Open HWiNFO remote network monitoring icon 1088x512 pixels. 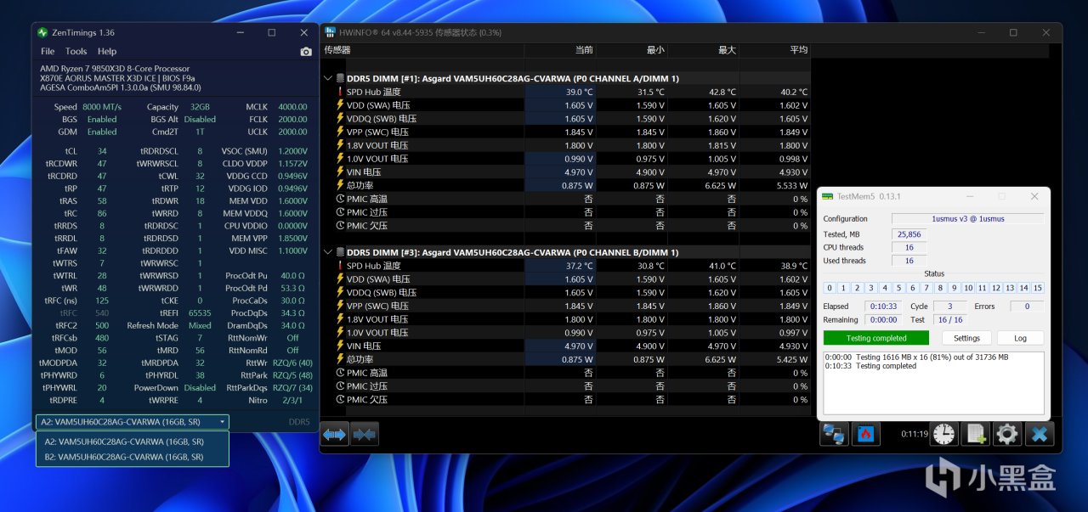835,434
